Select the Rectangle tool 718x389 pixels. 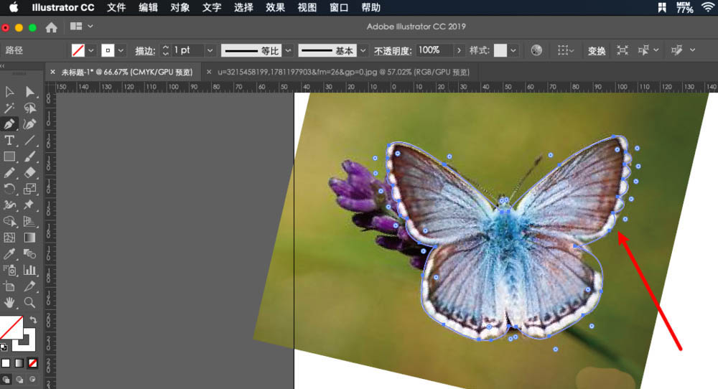[9, 156]
